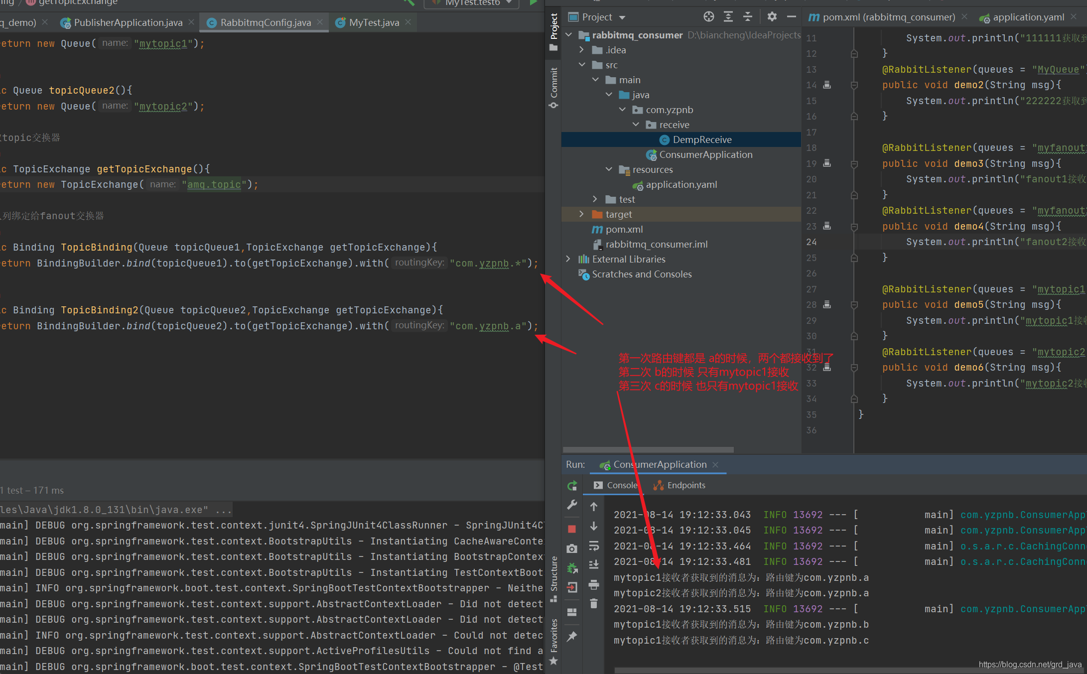This screenshot has width=1087, height=674.
Task: Open Project panel gear options
Action: coord(772,17)
